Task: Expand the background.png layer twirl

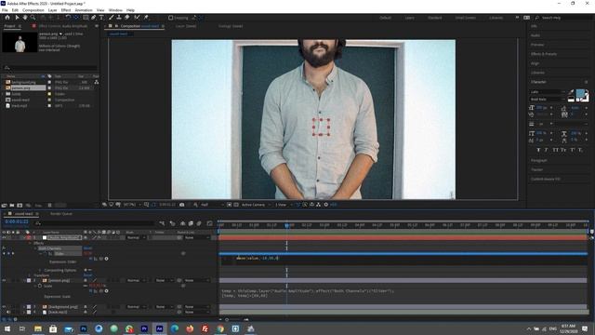Action: [24, 307]
